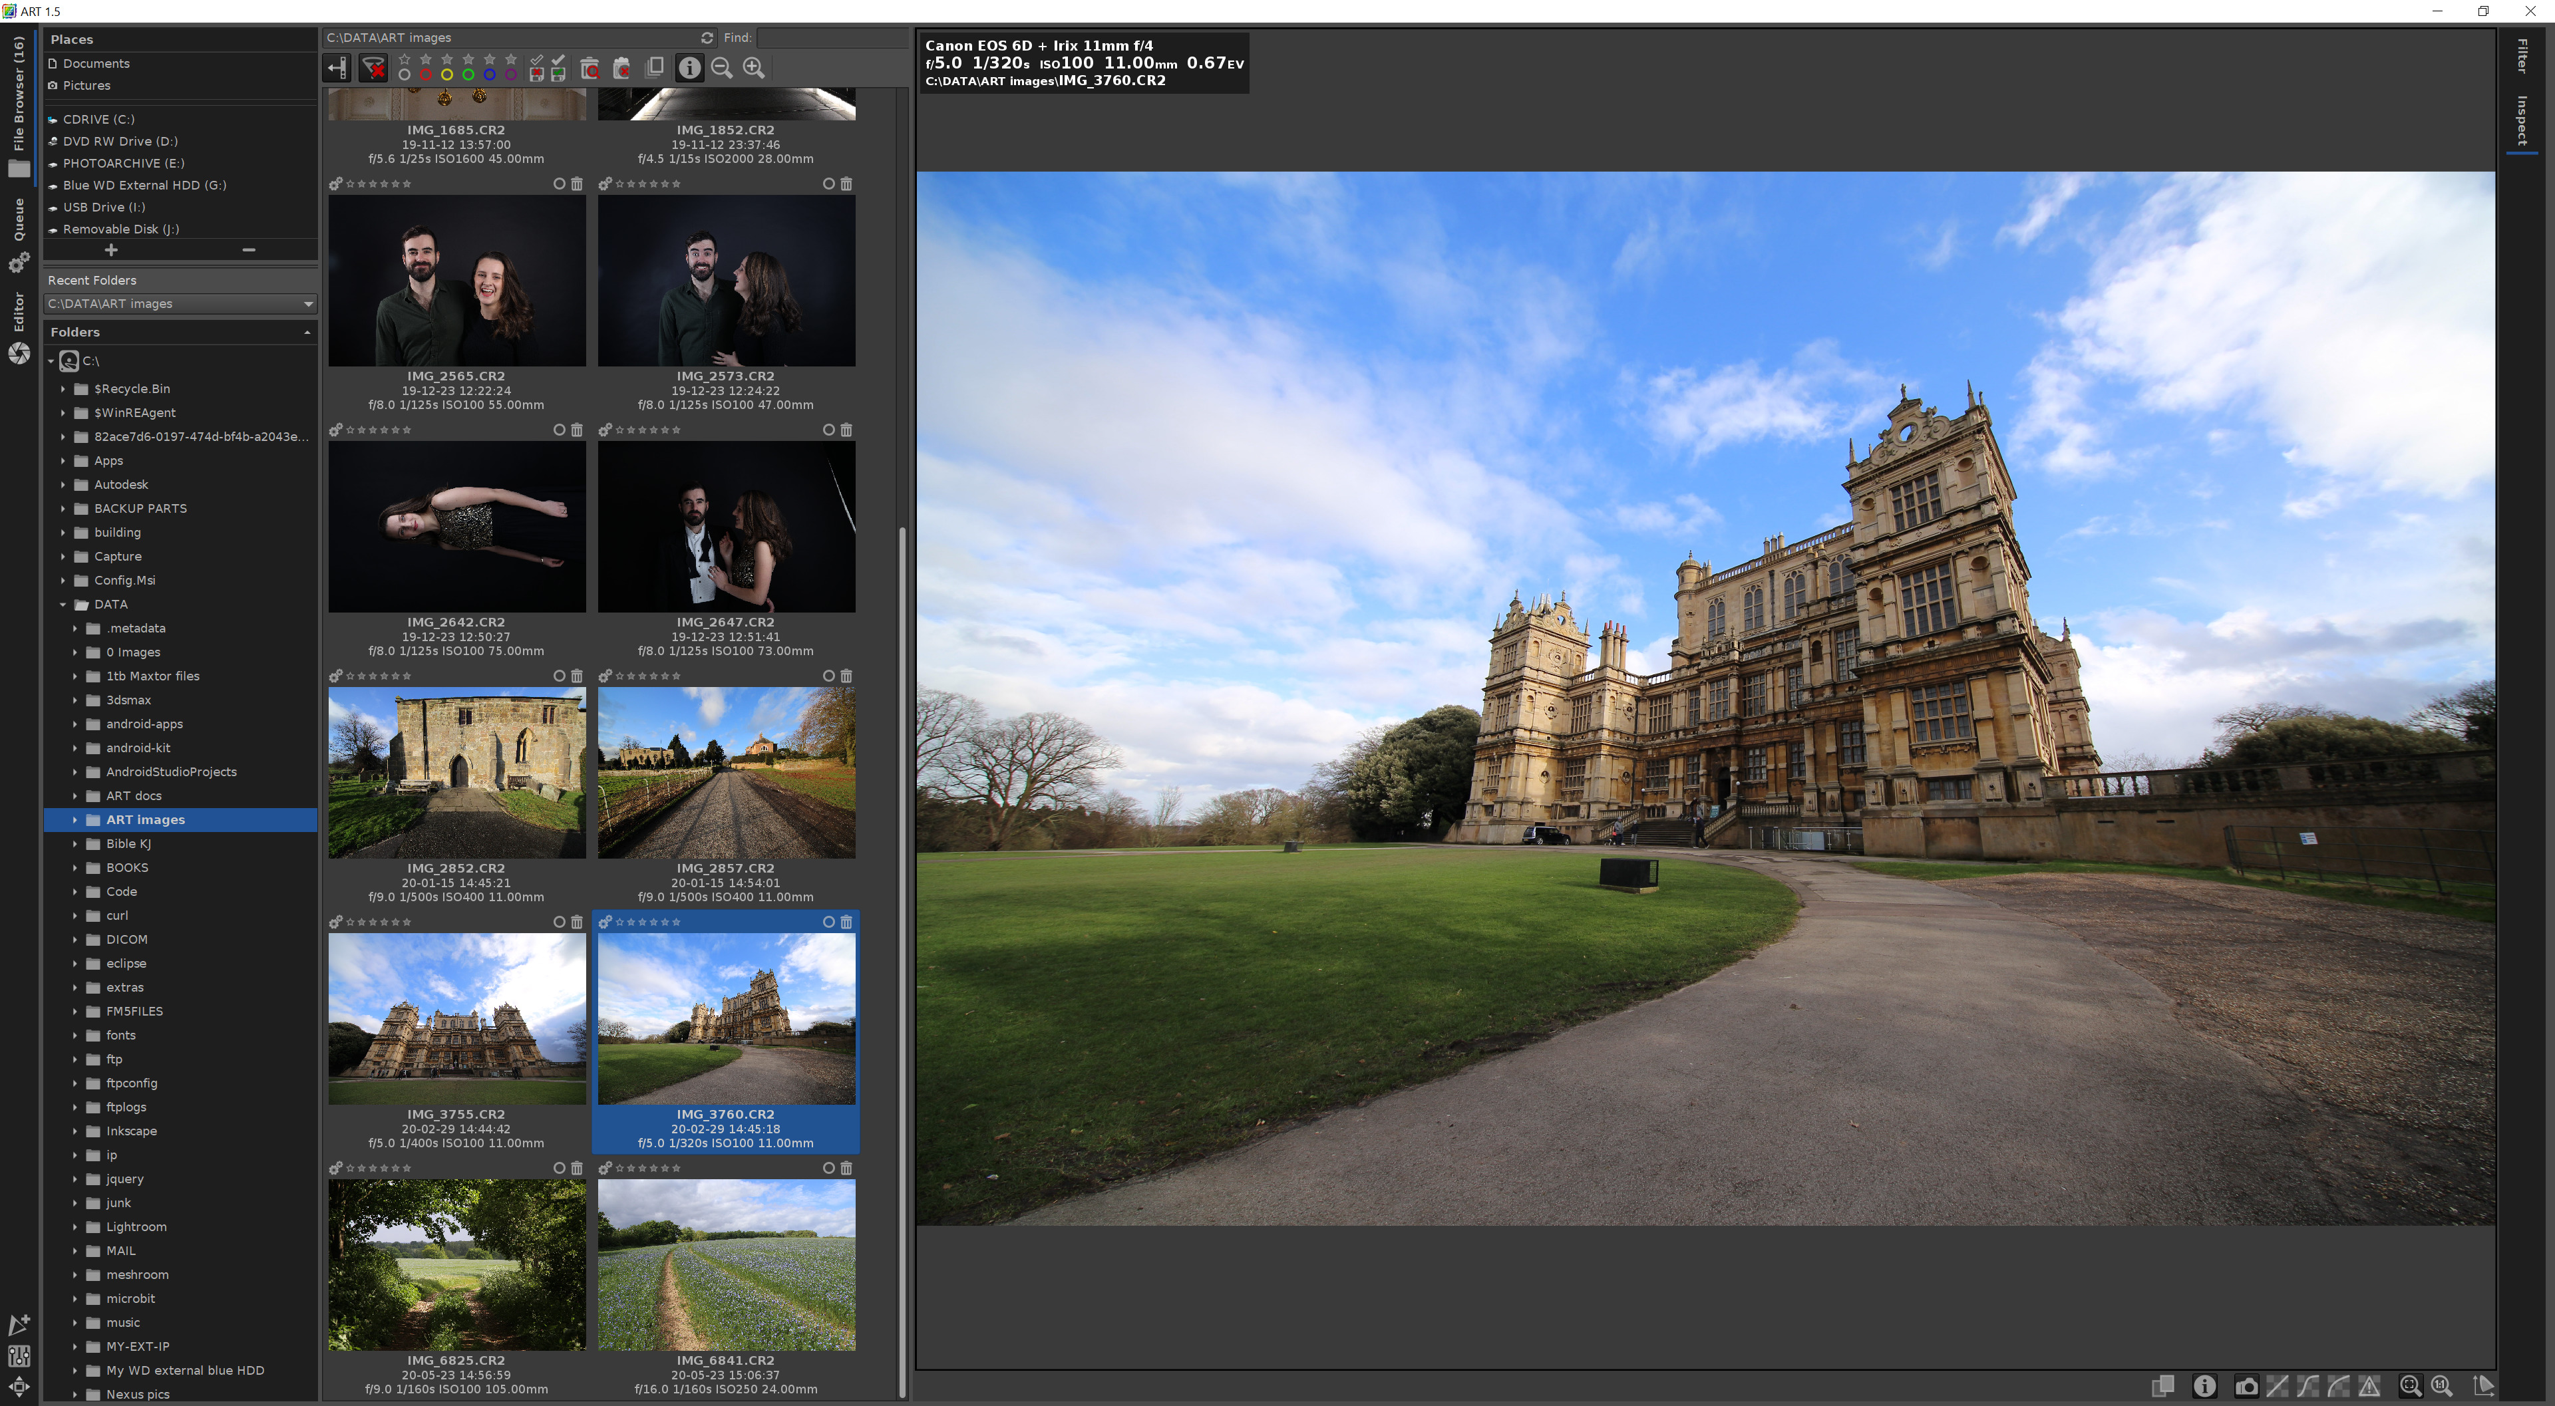Zoom out thumbnails with magnifier minus
2555x1406 pixels.
click(722, 69)
